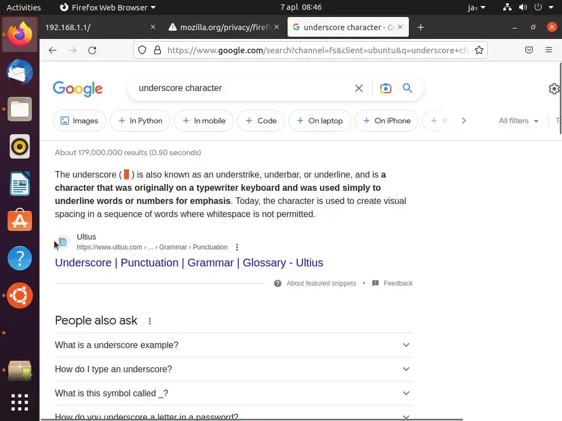Click the forward navigation arrow
The height and width of the screenshot is (421, 562).
[x=72, y=50]
